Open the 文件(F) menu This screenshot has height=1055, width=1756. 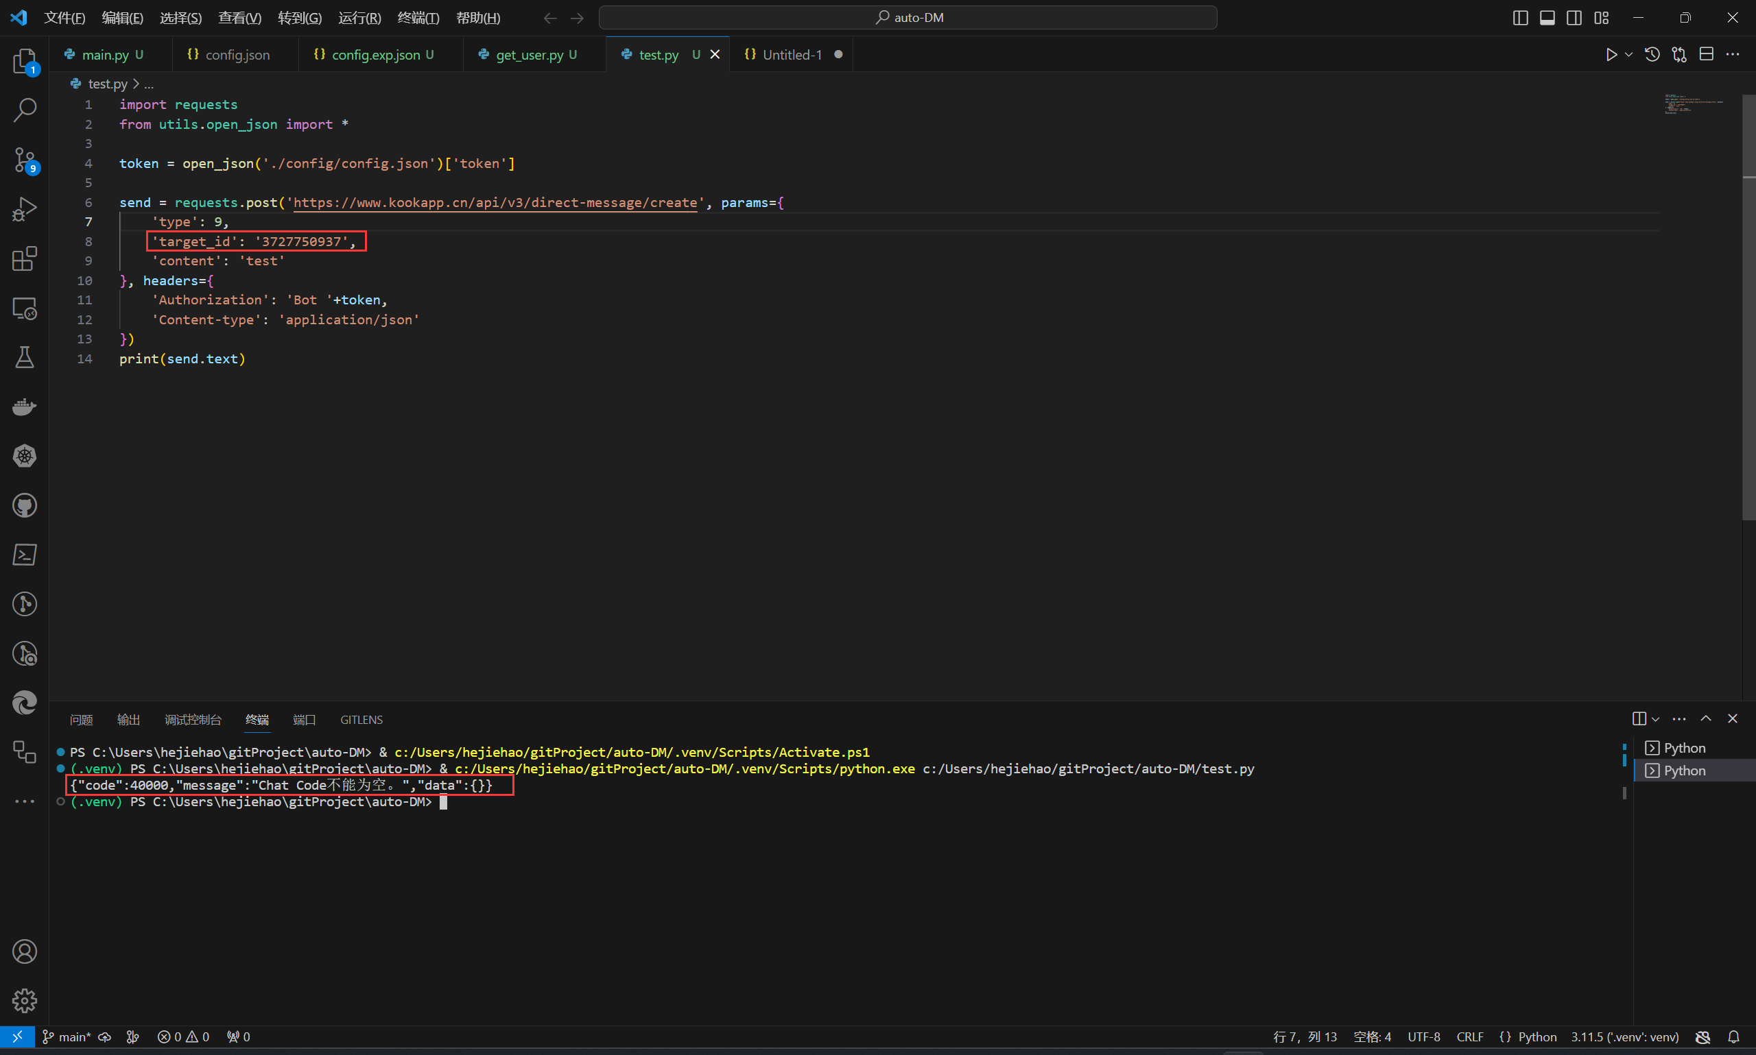click(64, 18)
